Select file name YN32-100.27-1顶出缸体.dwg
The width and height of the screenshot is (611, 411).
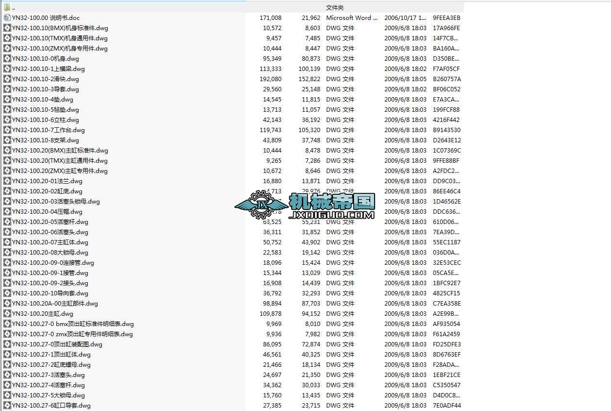pyautogui.click(x=51, y=354)
